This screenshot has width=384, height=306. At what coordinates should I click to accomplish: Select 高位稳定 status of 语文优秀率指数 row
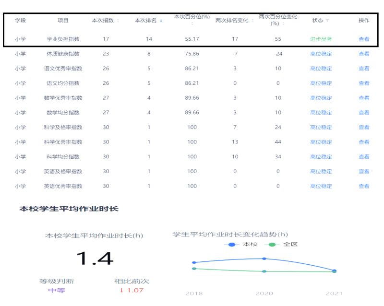point(321,68)
